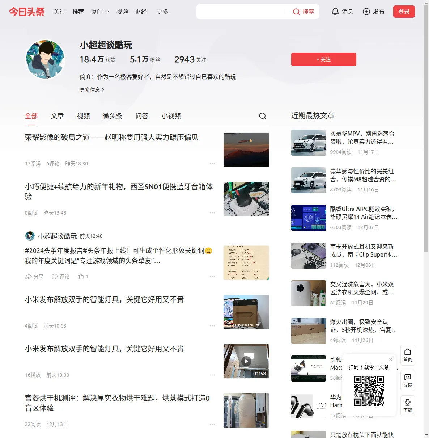Share the 头条年报 post
Viewport: 429px width, 438px height.
34,277
